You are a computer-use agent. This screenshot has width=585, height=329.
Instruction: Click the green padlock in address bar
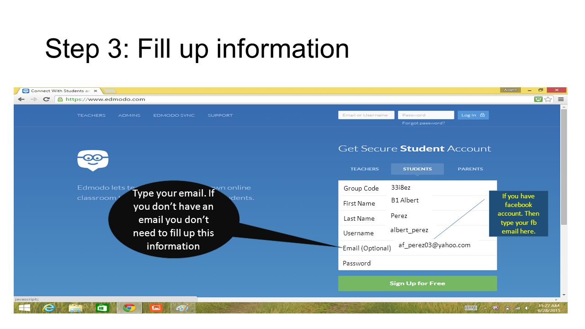pyautogui.click(x=60, y=99)
